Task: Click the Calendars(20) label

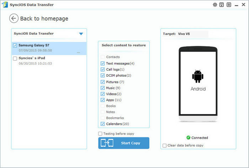Action: coord(117,124)
